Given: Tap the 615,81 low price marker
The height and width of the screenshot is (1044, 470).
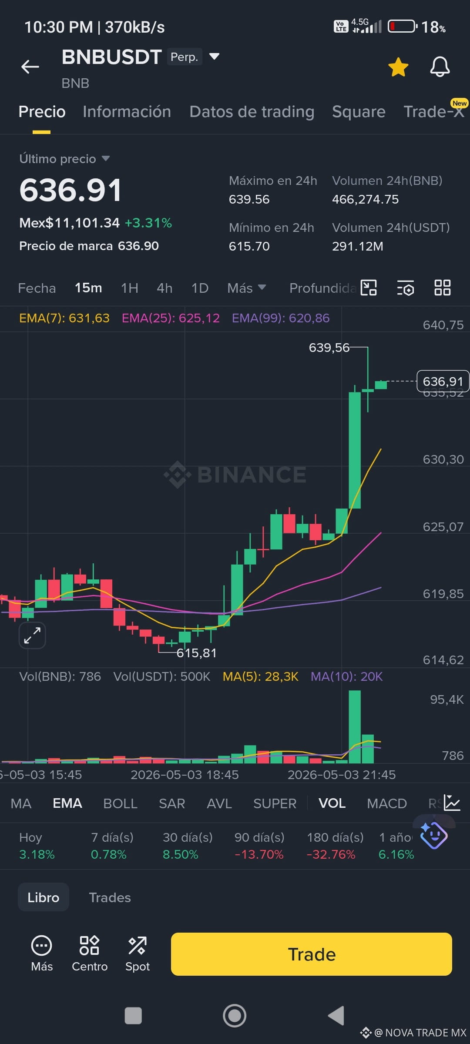Looking at the screenshot, I should [196, 653].
